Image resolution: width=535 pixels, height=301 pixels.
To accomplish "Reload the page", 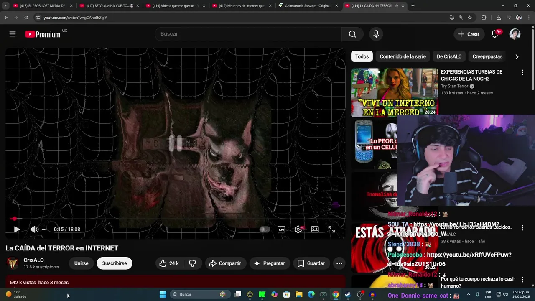I will (26, 18).
